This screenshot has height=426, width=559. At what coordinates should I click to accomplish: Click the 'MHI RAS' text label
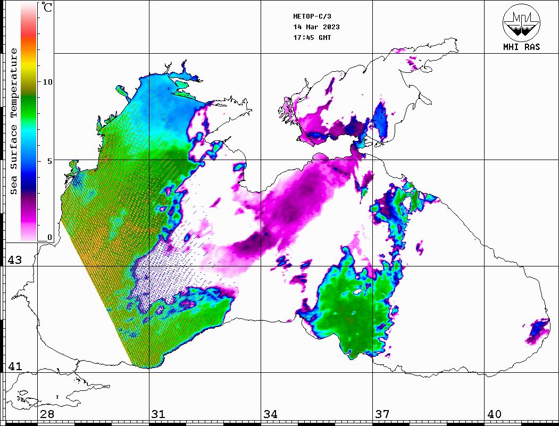tap(522, 47)
